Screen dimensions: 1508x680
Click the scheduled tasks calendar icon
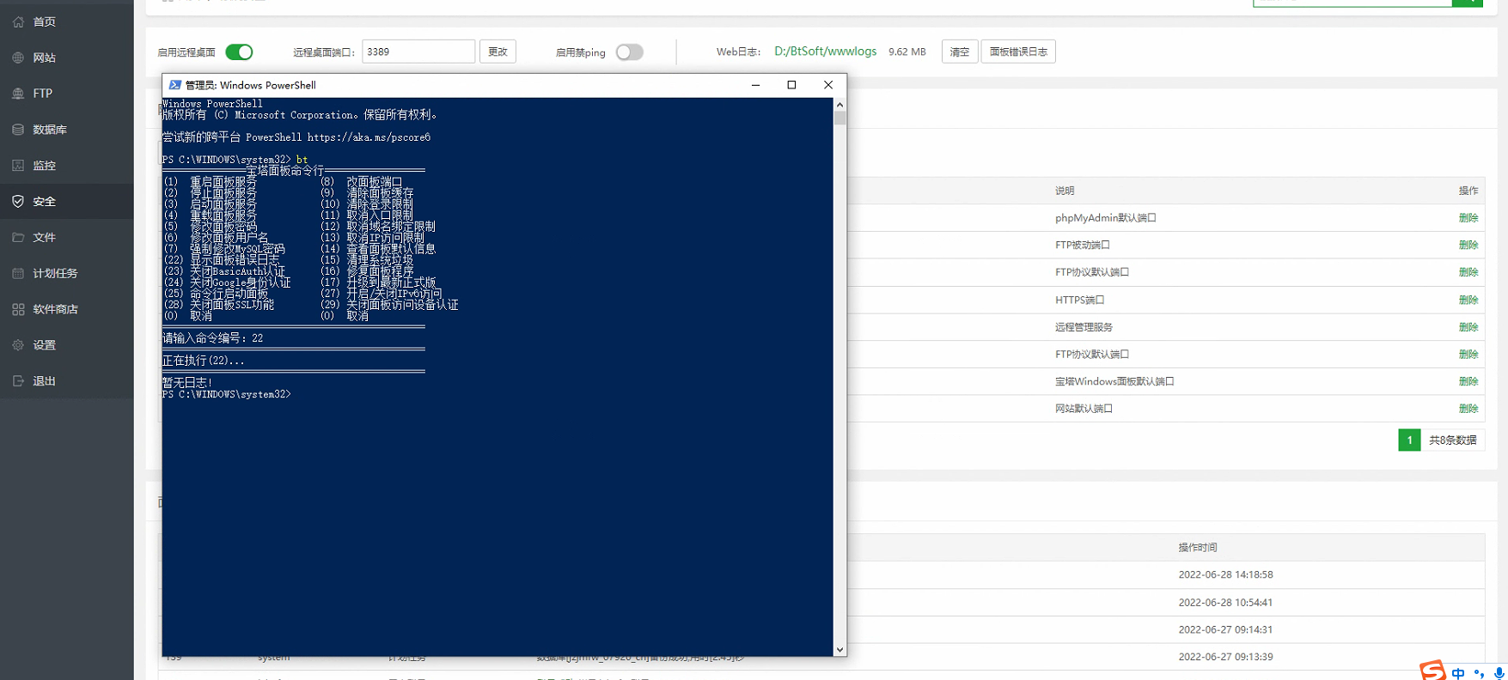18,273
